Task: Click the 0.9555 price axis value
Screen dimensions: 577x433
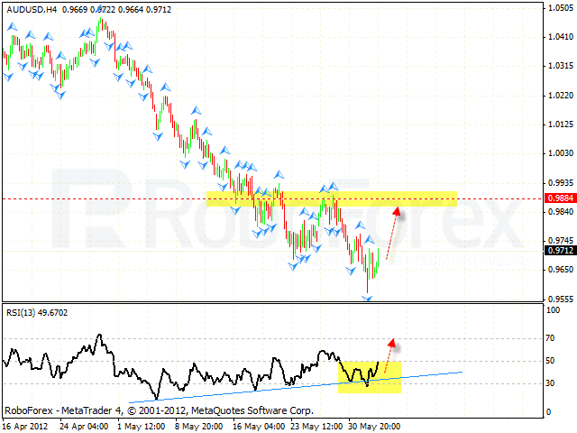Action: tap(561, 299)
